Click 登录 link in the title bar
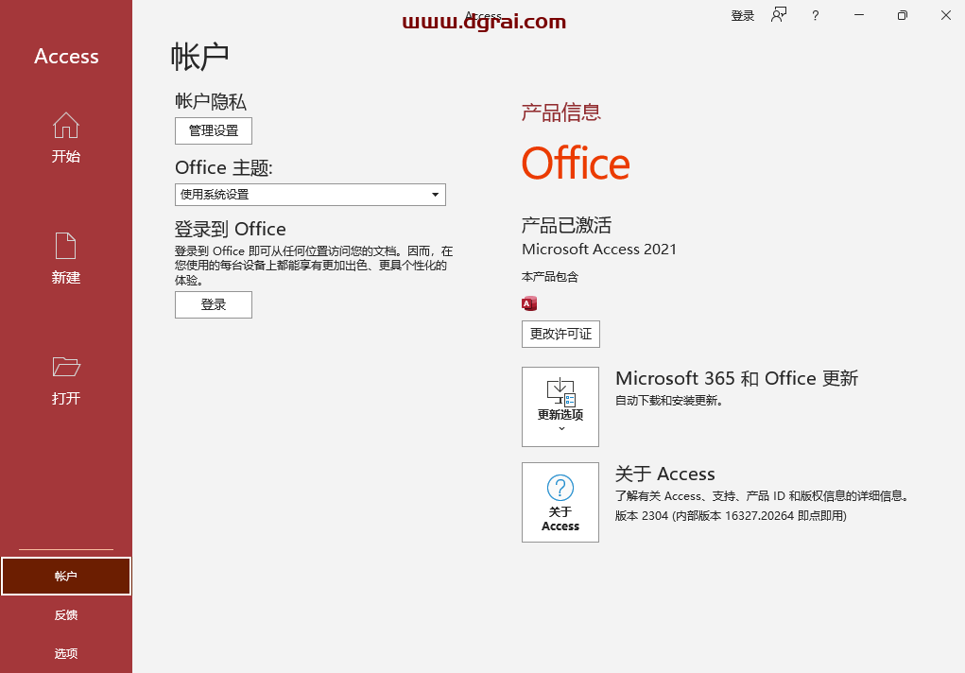The width and height of the screenshot is (965, 673). click(x=742, y=15)
